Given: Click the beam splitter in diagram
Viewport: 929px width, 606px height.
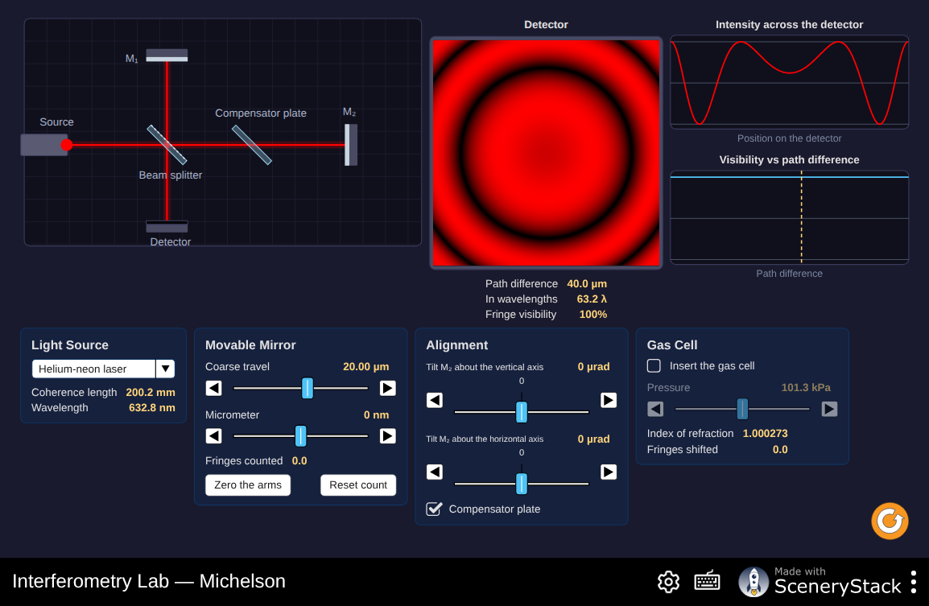Looking at the screenshot, I should [x=167, y=145].
